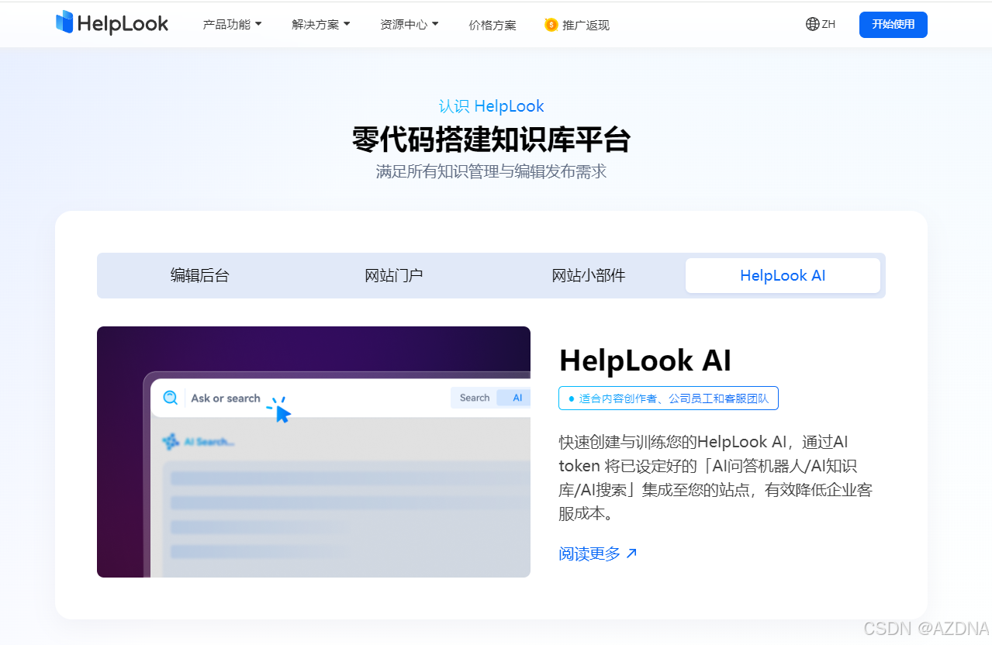Click the AI Search sparkle icon
This screenshot has height=645, width=992.
pyautogui.click(x=171, y=442)
